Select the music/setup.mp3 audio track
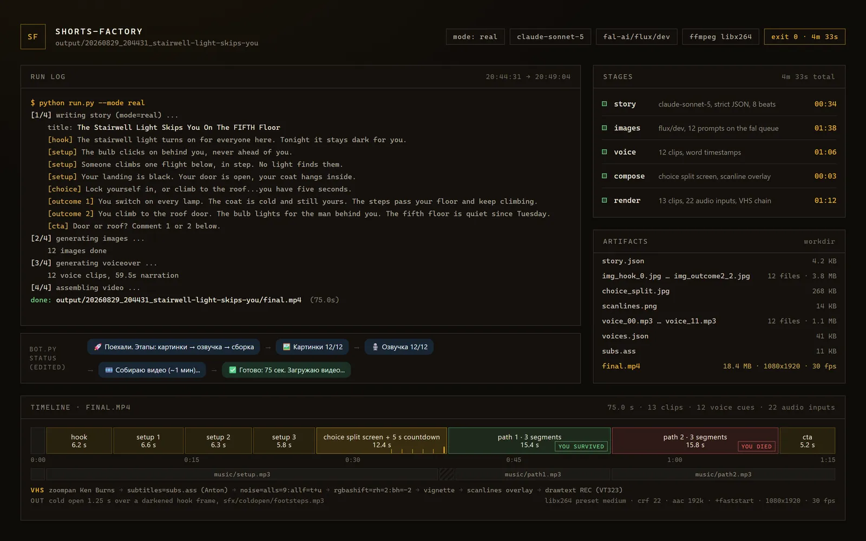866x541 pixels. [242, 474]
